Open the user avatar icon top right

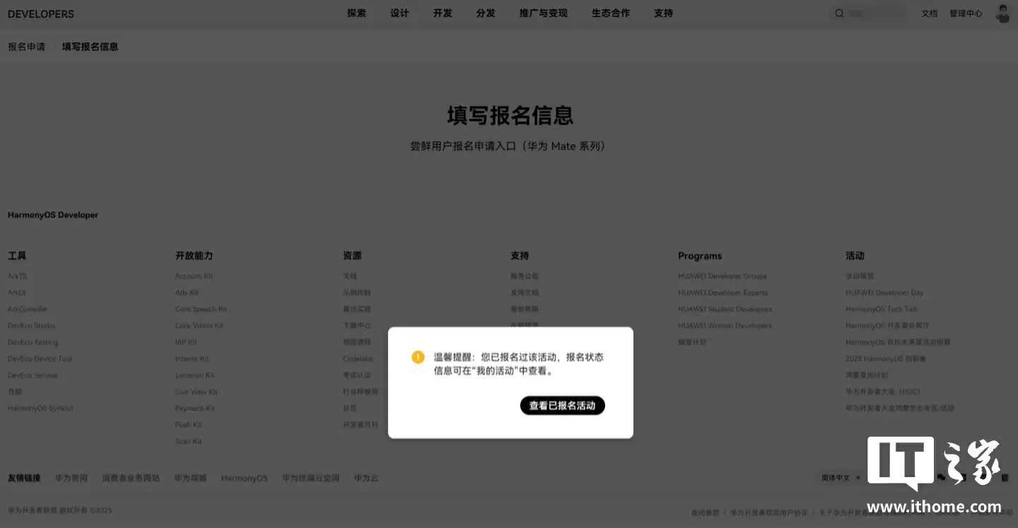(x=1002, y=13)
